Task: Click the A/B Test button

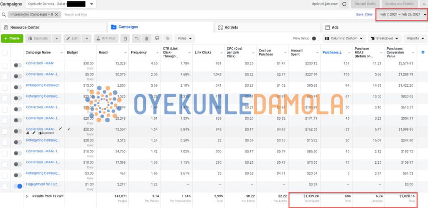Action: (106, 39)
